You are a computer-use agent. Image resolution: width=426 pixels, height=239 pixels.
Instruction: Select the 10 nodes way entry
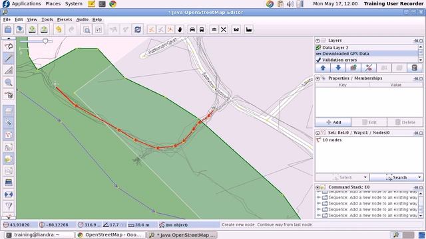(x=369, y=140)
